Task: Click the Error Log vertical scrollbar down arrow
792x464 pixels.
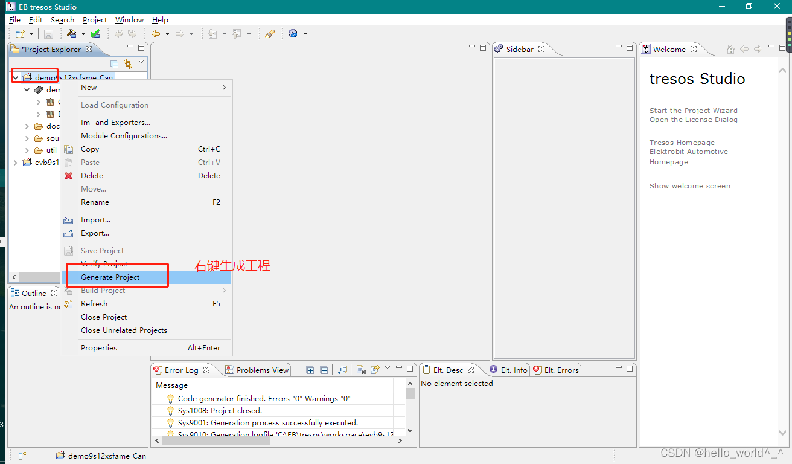Action: (410, 431)
